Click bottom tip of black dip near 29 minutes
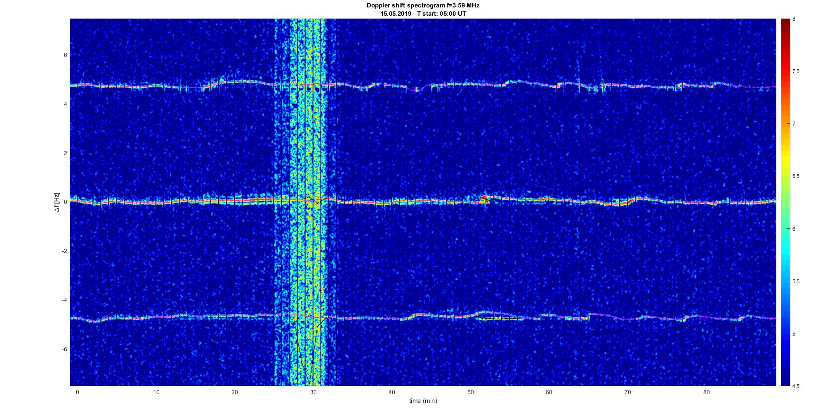 pyautogui.click(x=308, y=383)
